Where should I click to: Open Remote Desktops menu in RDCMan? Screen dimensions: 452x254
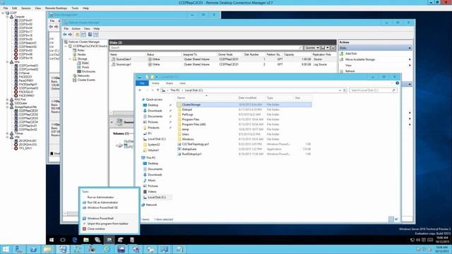(x=56, y=8)
